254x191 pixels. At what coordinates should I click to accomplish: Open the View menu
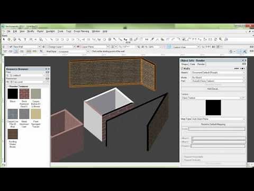22,31
